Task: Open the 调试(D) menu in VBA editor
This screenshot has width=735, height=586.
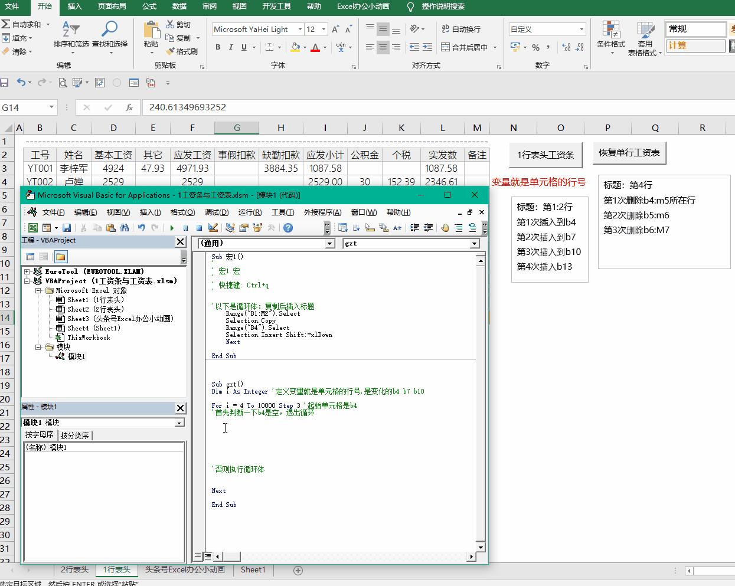Action: 217,212
